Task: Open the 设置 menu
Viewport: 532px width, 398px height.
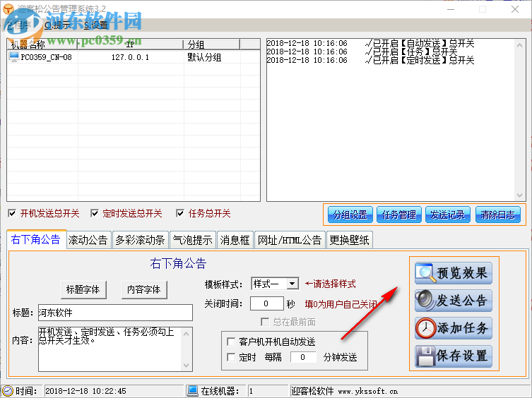Action: [95, 25]
